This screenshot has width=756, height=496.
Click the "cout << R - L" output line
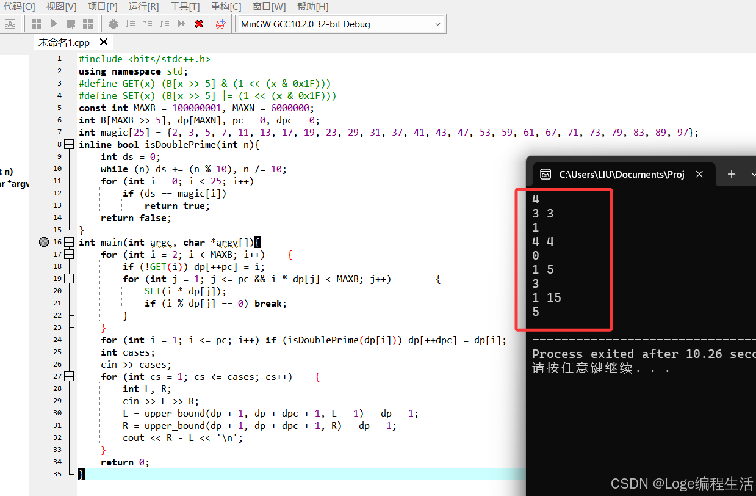(x=183, y=437)
